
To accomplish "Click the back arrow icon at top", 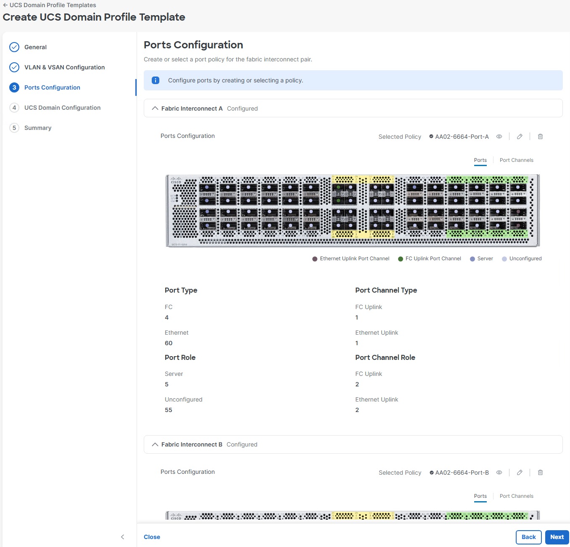I will pos(5,5).
